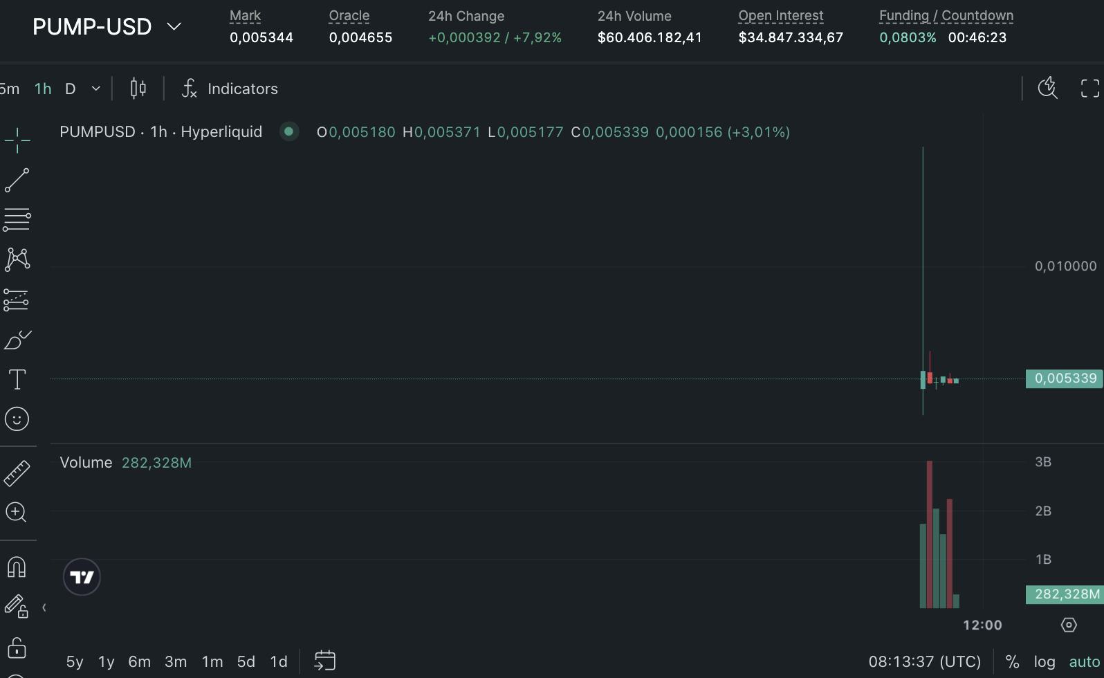Click the zoom in tool
Screen dimensions: 1104x678
point(17,513)
